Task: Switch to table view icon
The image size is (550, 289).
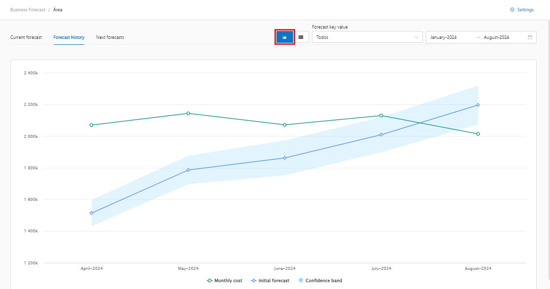Action: tap(301, 37)
